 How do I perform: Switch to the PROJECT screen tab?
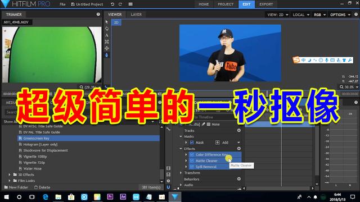pos(226,4)
